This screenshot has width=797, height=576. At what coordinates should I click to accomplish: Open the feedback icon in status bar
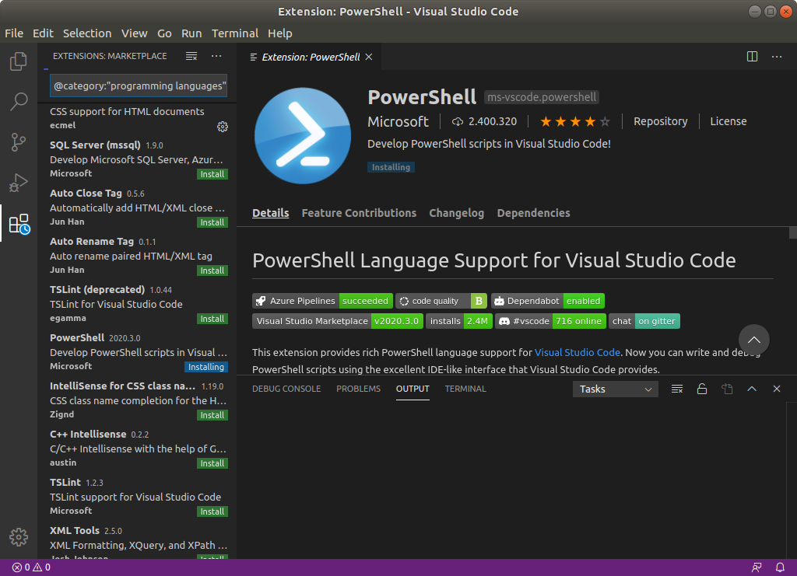(757, 567)
